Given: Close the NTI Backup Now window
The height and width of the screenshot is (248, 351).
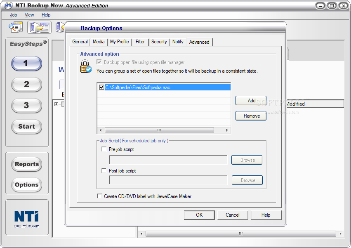Looking at the screenshot, I should pos(343,6).
